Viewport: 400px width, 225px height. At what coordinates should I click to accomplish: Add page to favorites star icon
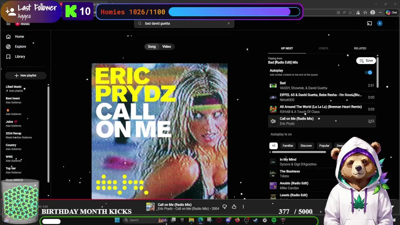click(x=350, y=12)
